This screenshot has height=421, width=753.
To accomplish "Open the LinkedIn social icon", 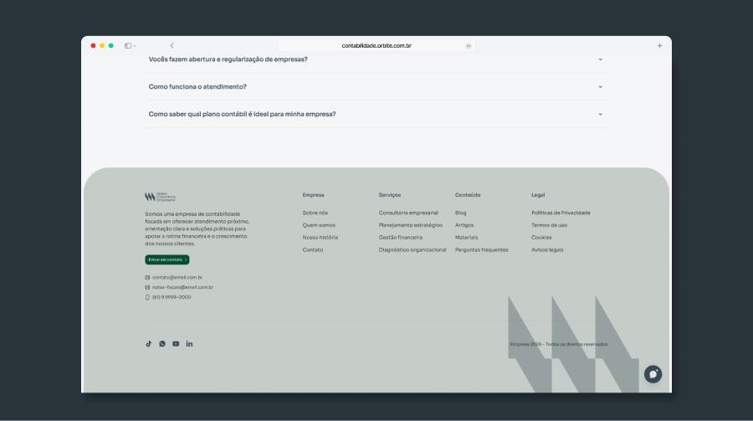I will click(189, 344).
